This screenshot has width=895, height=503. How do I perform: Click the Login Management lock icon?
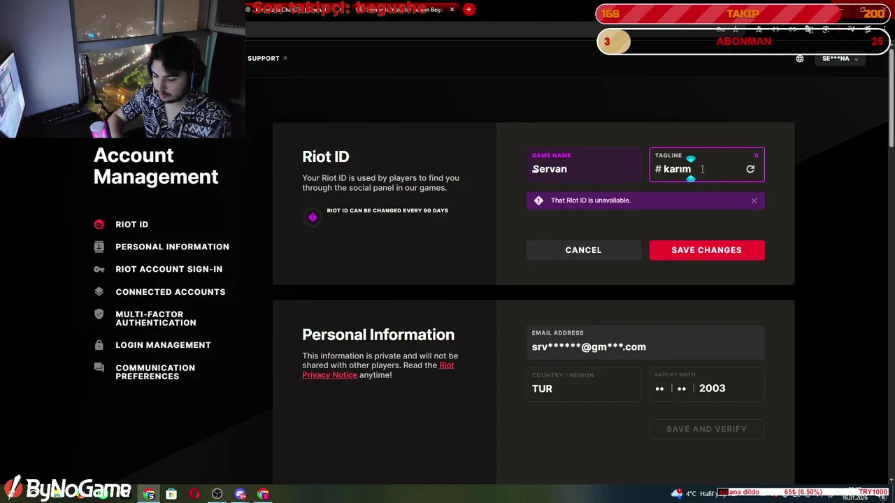(99, 345)
